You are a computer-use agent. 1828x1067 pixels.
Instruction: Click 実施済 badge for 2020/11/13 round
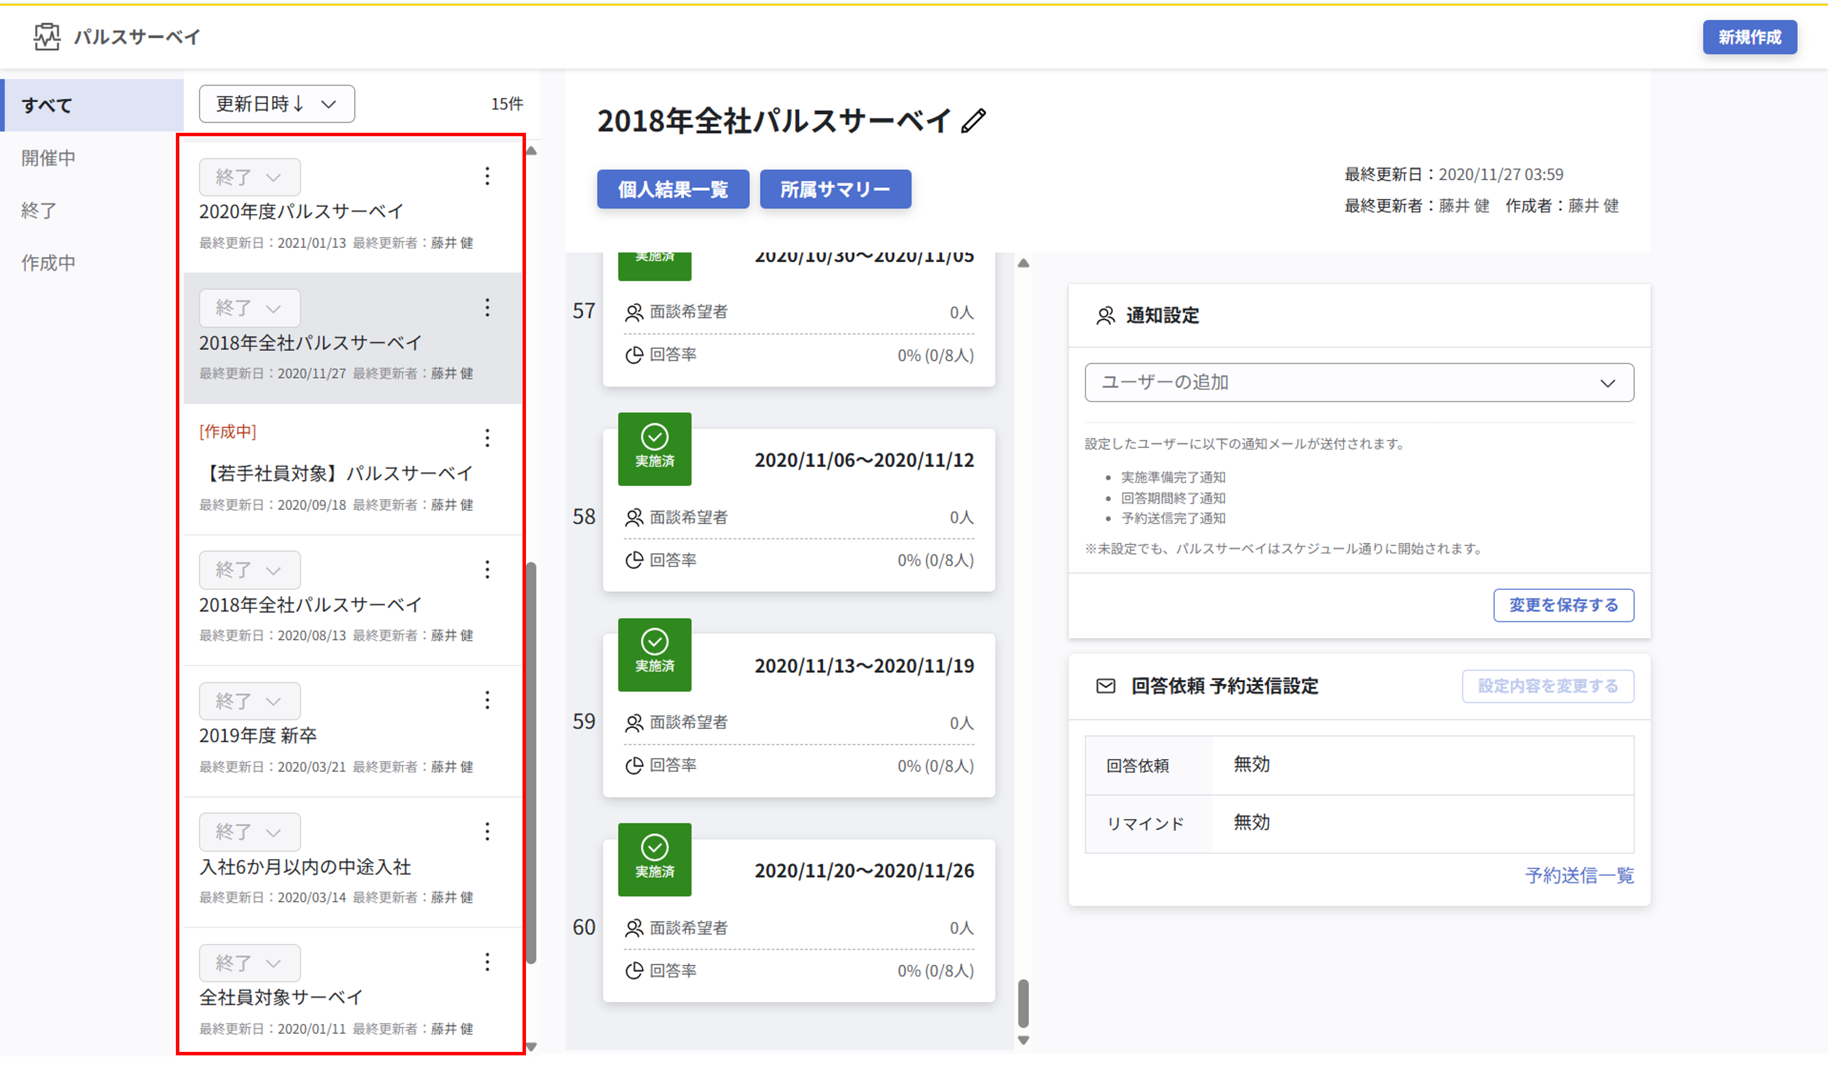pos(654,655)
